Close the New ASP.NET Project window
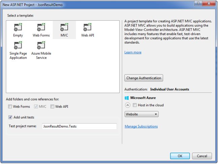Screen dimensions: 219x164 pos(209,3)
